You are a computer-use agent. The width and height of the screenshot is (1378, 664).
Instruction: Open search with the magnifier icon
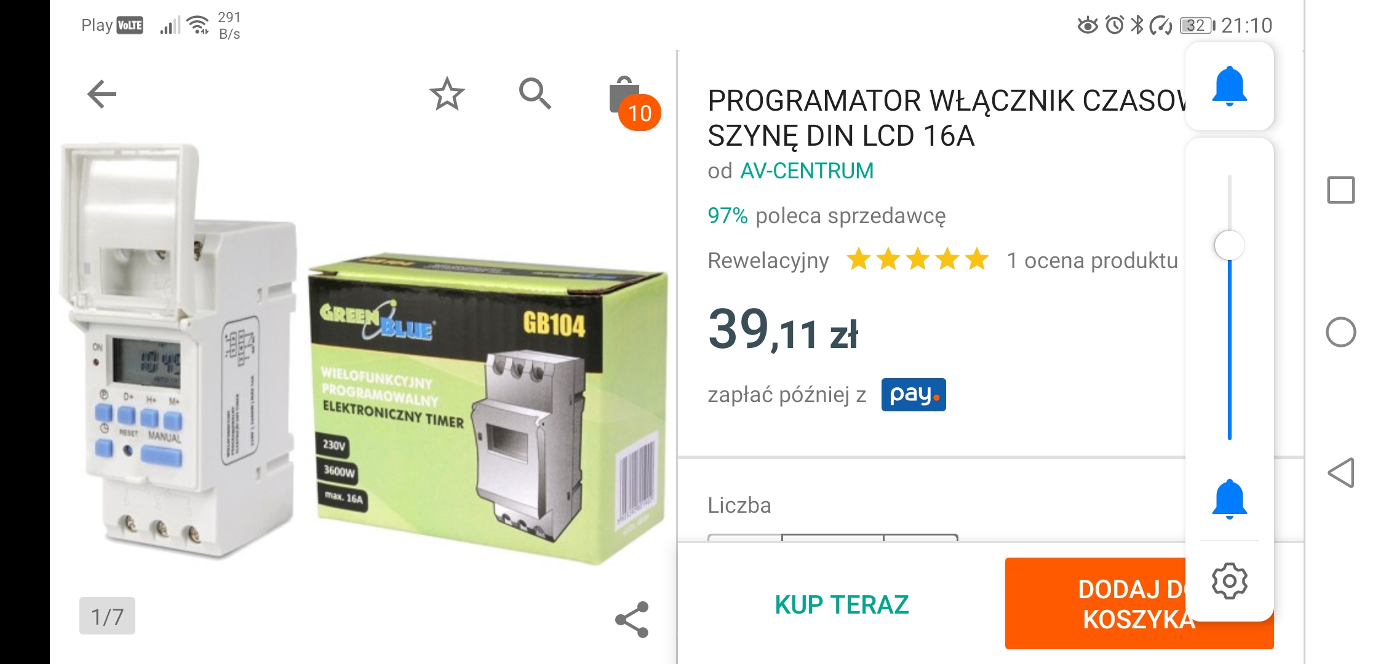pyautogui.click(x=535, y=93)
